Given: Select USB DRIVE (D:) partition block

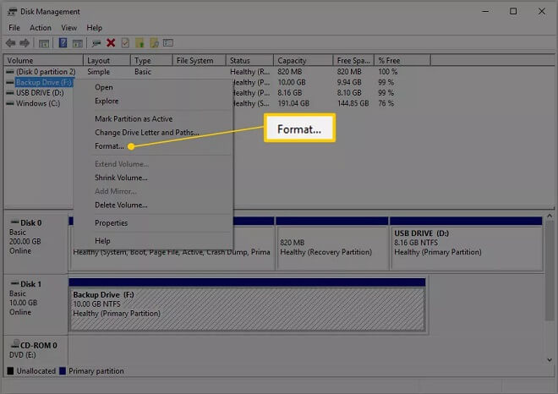Looking at the screenshot, I should pyautogui.click(x=465, y=241).
